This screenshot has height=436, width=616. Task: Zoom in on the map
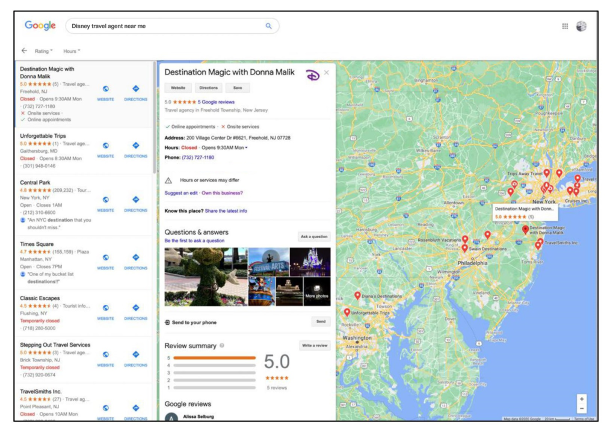coord(582,399)
